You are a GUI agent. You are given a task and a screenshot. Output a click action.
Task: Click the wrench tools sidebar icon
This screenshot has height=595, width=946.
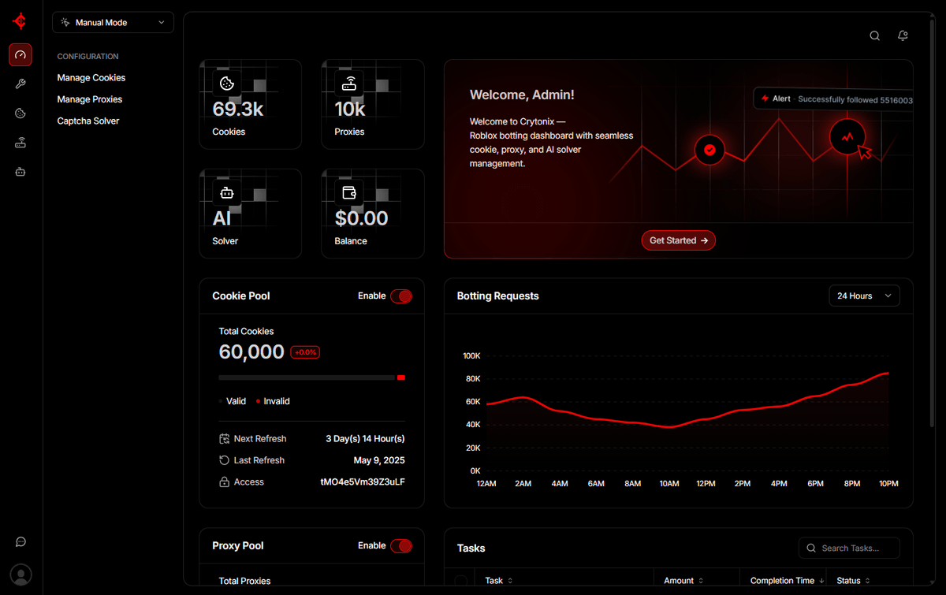click(20, 84)
